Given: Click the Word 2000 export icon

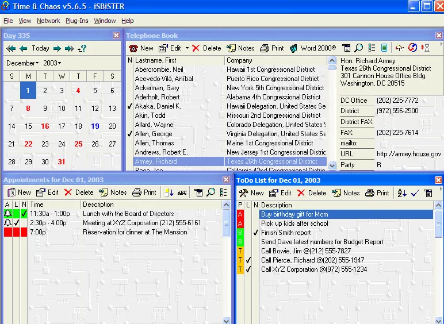Looking at the screenshot, I should click(x=294, y=48).
